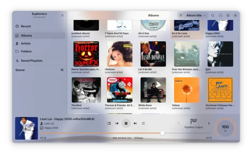Click the elapsed time 02:19
Image resolution: width=252 pixels, height=156 pixels.
[x=43, y=138]
